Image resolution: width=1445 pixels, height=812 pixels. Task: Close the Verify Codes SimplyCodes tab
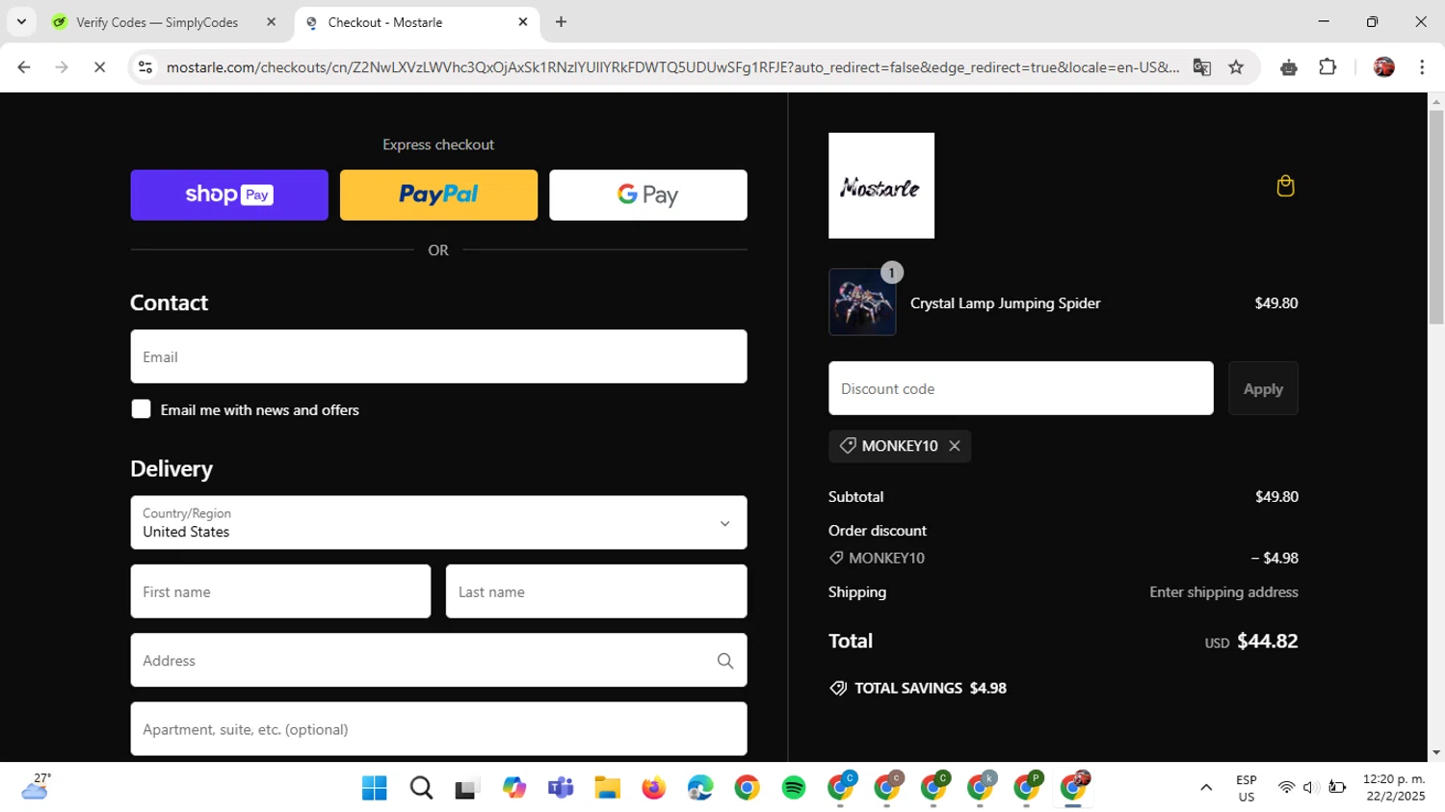[x=271, y=22]
